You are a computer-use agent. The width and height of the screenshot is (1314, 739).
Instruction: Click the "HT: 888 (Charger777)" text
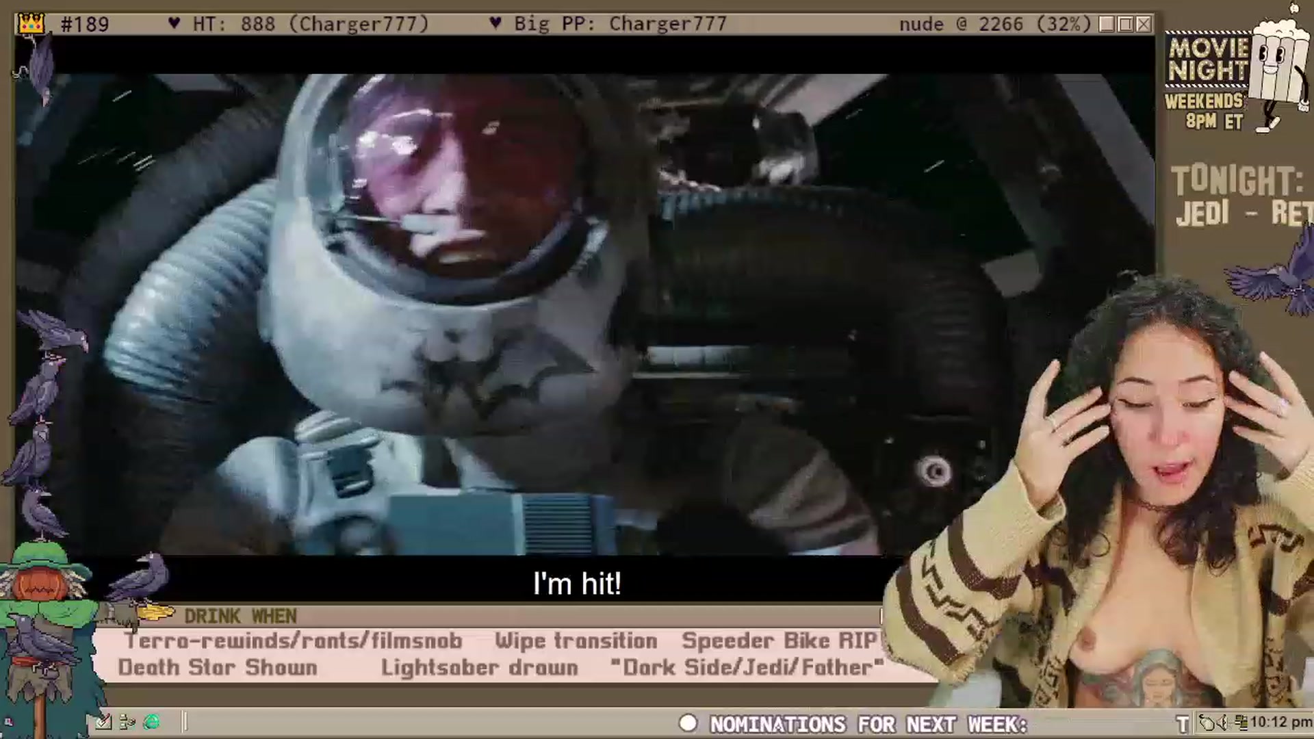tap(310, 24)
